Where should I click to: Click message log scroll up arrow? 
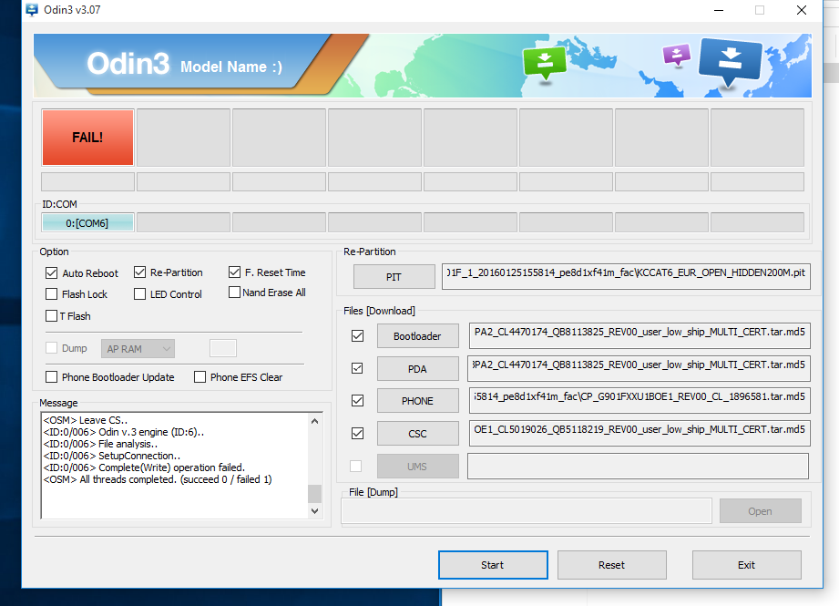coord(314,421)
